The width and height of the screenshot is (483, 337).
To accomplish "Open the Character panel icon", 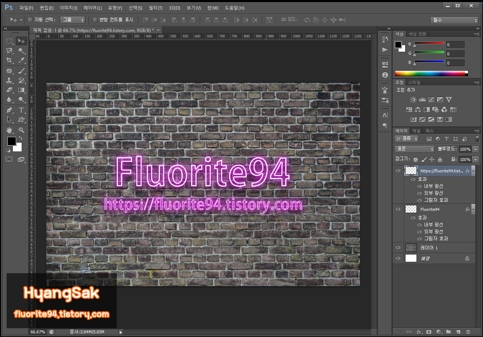I will click(x=385, y=115).
